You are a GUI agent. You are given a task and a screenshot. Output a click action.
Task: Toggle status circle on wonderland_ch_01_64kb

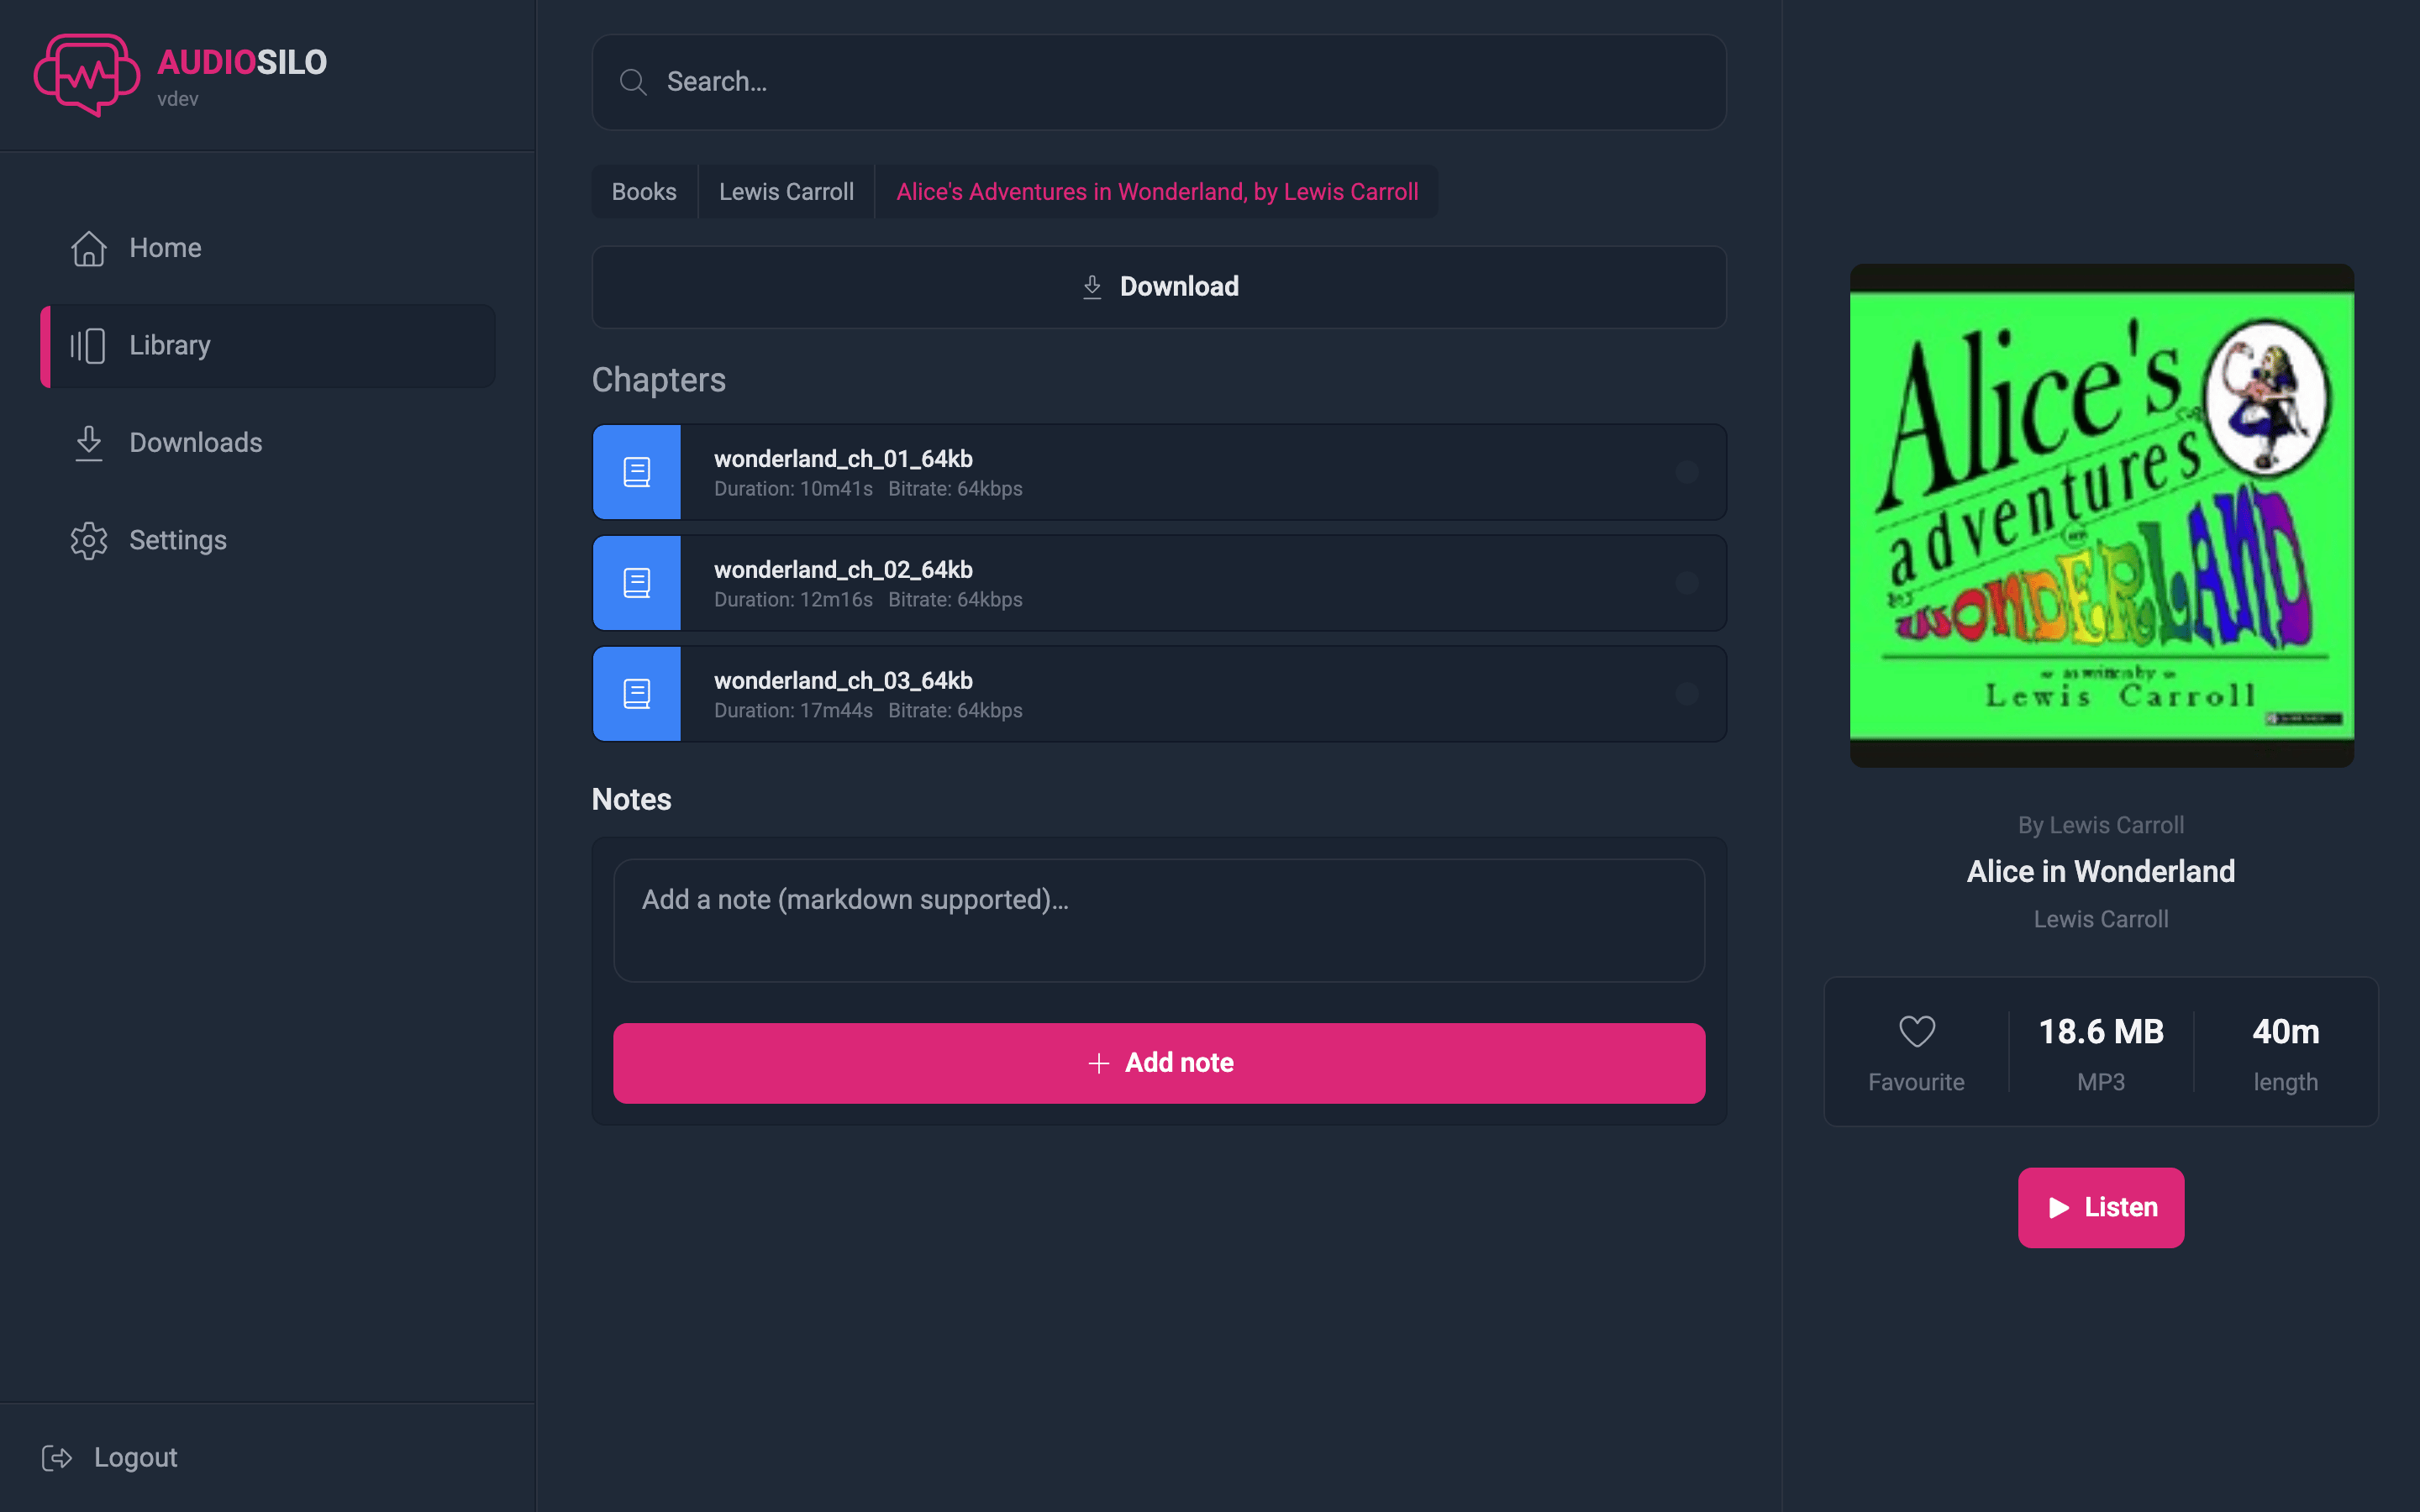pyautogui.click(x=1687, y=472)
